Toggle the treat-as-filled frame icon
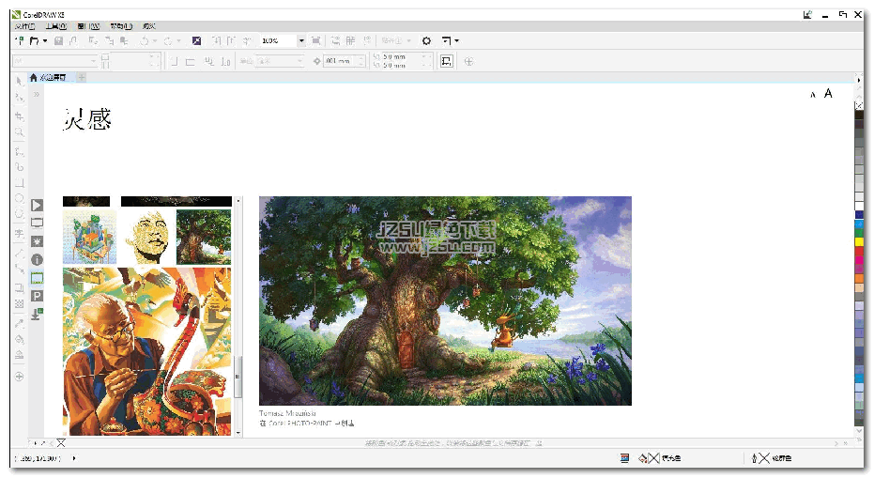The height and width of the screenshot is (478, 874). pos(447,61)
